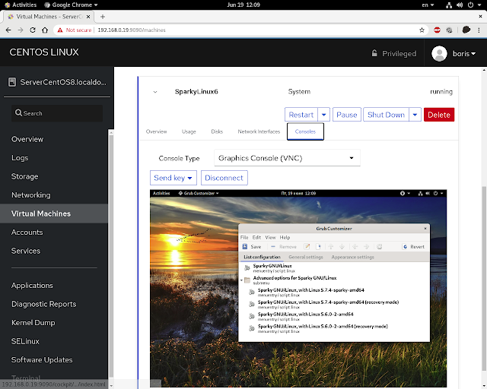Click the Remove entry icon in Grub Customizer
The height and width of the screenshot is (389, 487).
(273, 247)
